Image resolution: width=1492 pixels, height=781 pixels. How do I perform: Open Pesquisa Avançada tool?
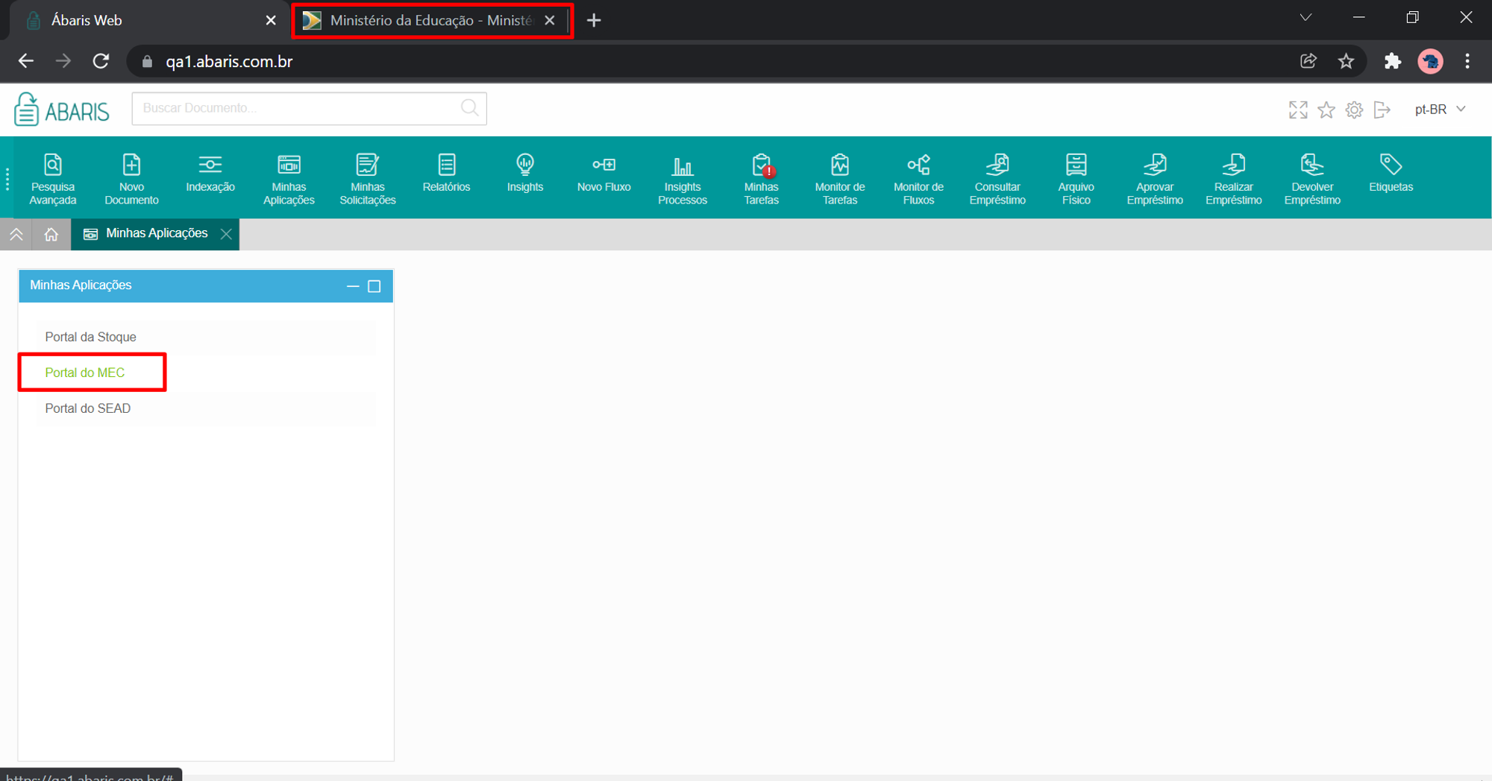click(53, 179)
